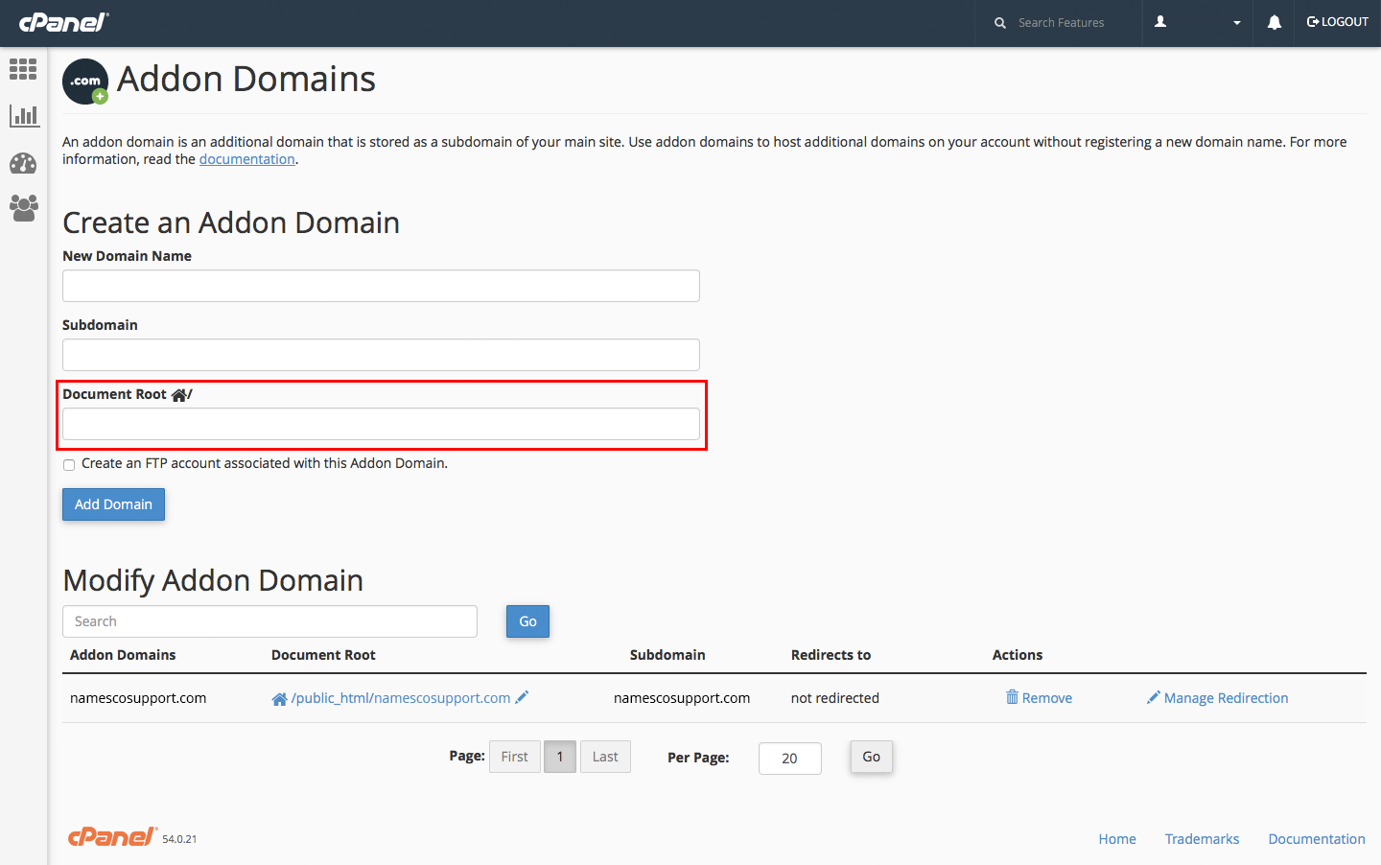Viewport: 1381px width, 865px height.
Task: Click the Manage Redirection pencil icon
Action: tap(1154, 697)
